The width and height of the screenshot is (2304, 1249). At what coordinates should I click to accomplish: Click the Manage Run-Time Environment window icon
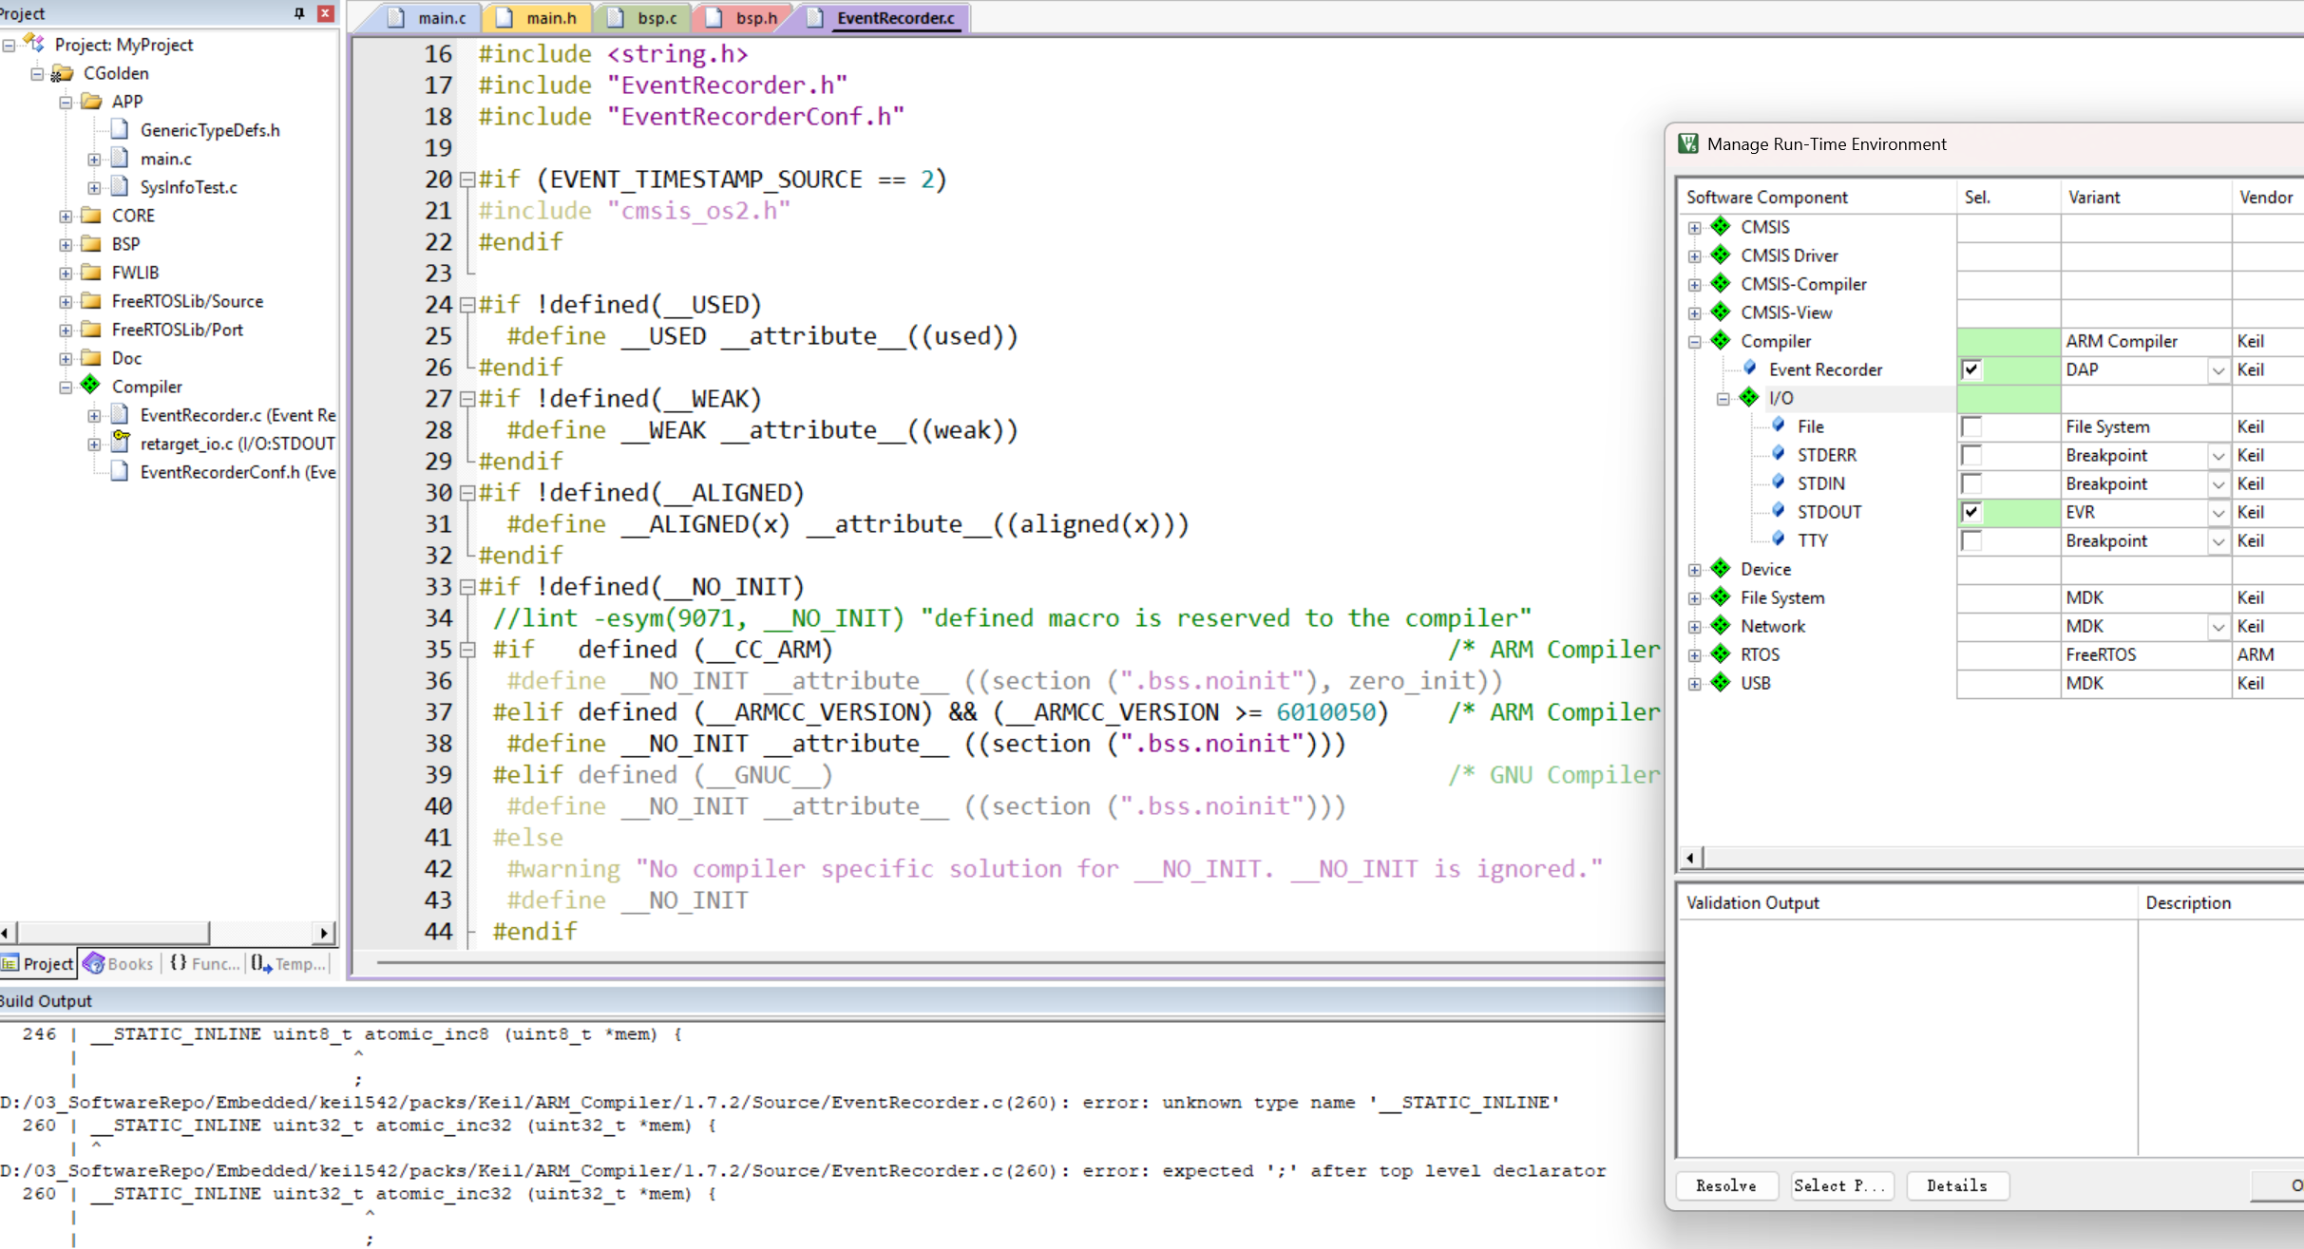1688,143
